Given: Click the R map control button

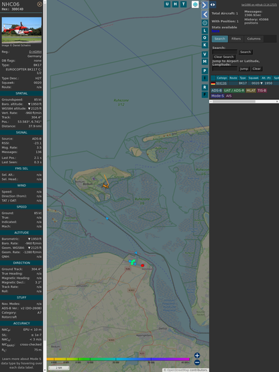Looking at the screenshot, I should tap(205, 87).
